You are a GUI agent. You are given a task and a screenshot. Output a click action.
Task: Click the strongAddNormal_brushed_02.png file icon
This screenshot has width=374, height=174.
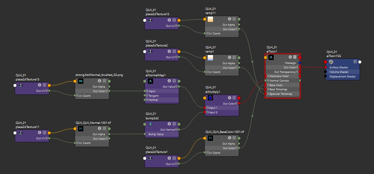coord(80,81)
